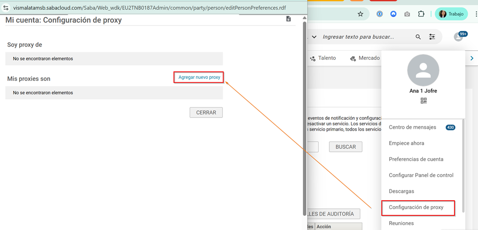Viewport: 478px width, 230px height.
Task: Click the Soy proxy de heading
Action: click(25, 45)
